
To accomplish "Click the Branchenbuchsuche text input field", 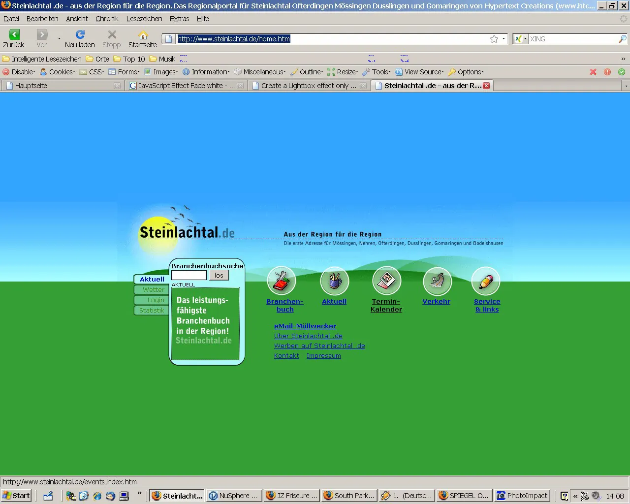I will click(x=189, y=275).
